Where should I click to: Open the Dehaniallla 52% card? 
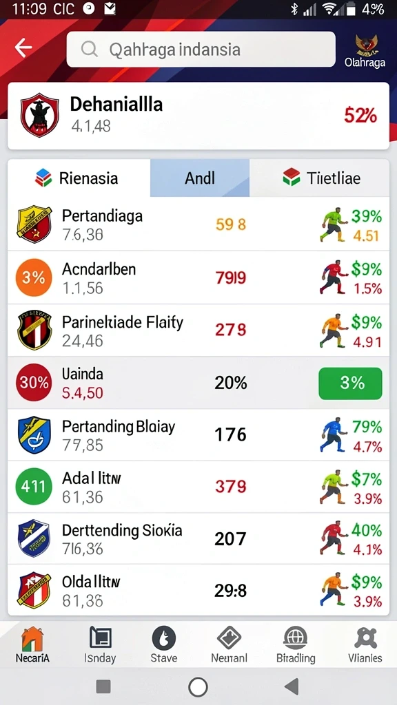point(198,116)
